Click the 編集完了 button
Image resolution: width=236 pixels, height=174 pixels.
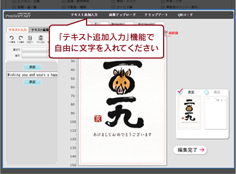pyautogui.click(x=190, y=150)
